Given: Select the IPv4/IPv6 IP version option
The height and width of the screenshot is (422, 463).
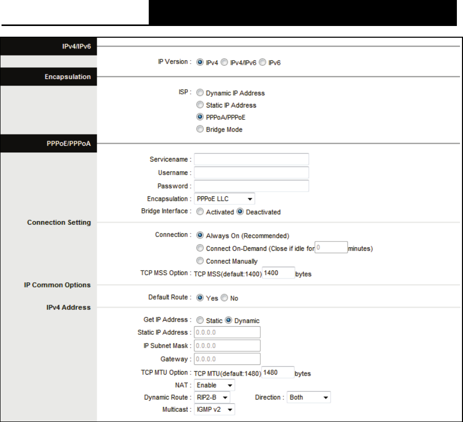Looking at the screenshot, I should pyautogui.click(x=225, y=62).
